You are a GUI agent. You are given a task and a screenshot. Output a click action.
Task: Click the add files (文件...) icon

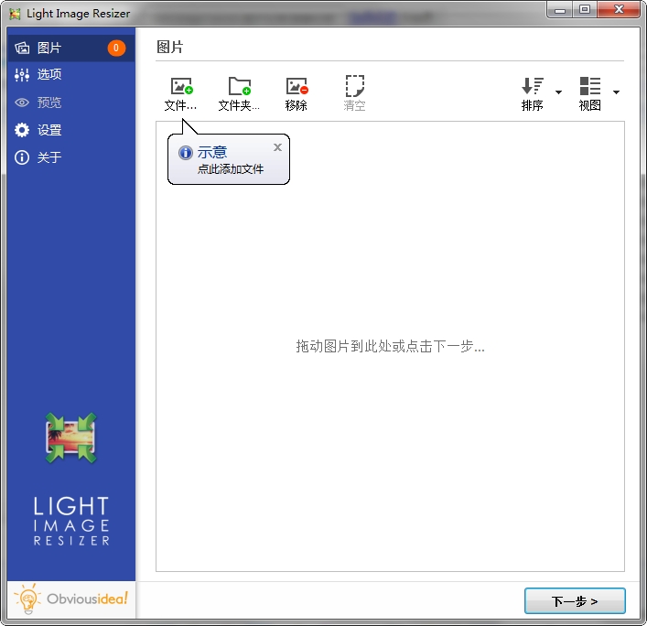pos(181,87)
